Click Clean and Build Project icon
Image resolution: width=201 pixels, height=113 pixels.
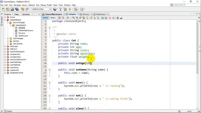point(65,9)
